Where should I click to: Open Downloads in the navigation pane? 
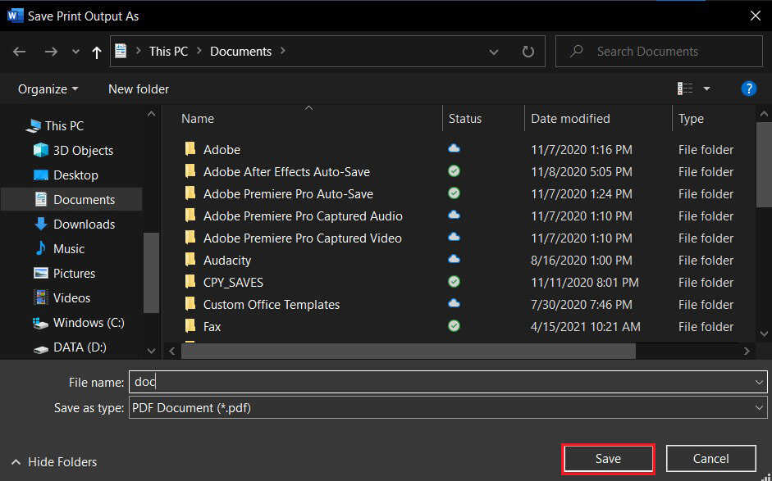(84, 225)
